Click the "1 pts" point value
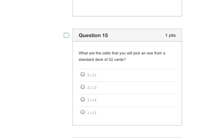203x138 pixels. pos(170,35)
